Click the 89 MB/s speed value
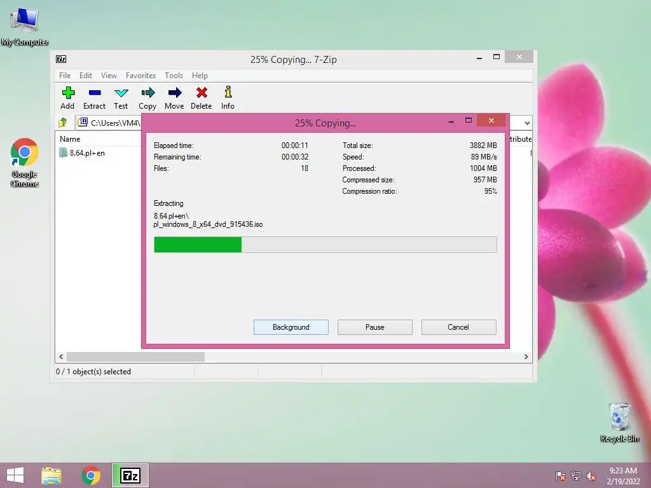The height and width of the screenshot is (488, 651). [x=484, y=157]
